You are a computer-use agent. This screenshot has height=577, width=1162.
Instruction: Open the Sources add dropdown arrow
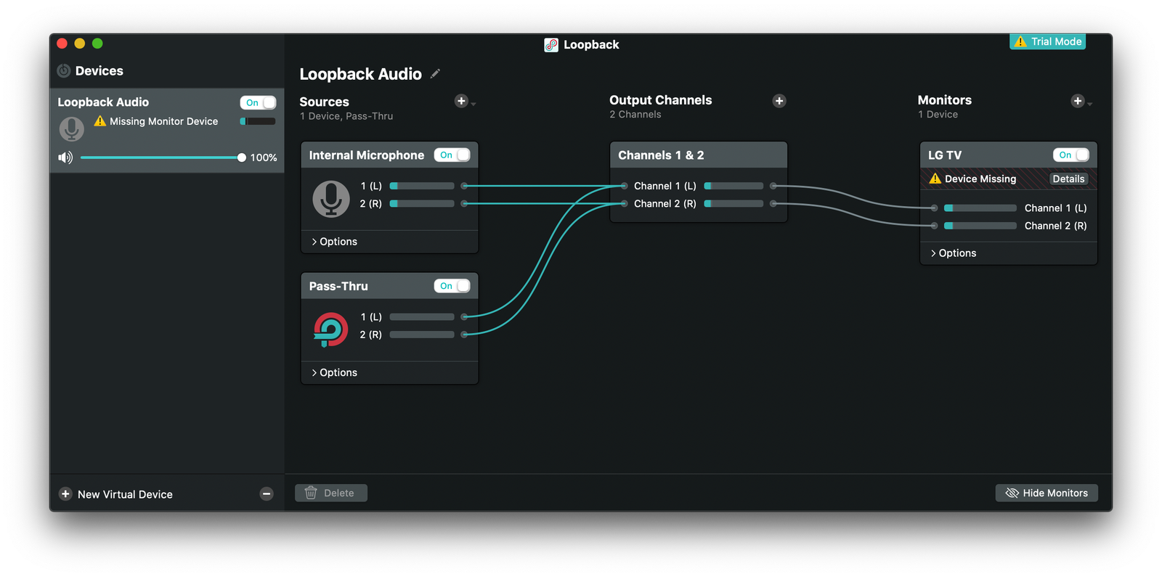click(x=474, y=105)
